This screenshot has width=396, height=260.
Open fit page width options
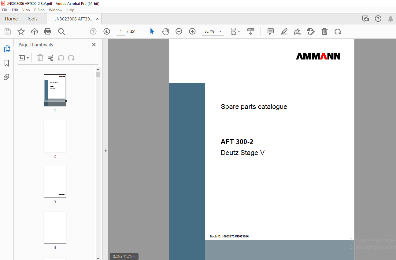click(x=235, y=31)
